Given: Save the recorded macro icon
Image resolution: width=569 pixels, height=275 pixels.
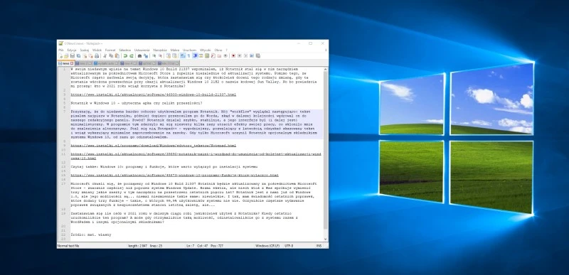Looking at the screenshot, I should coord(258,56).
